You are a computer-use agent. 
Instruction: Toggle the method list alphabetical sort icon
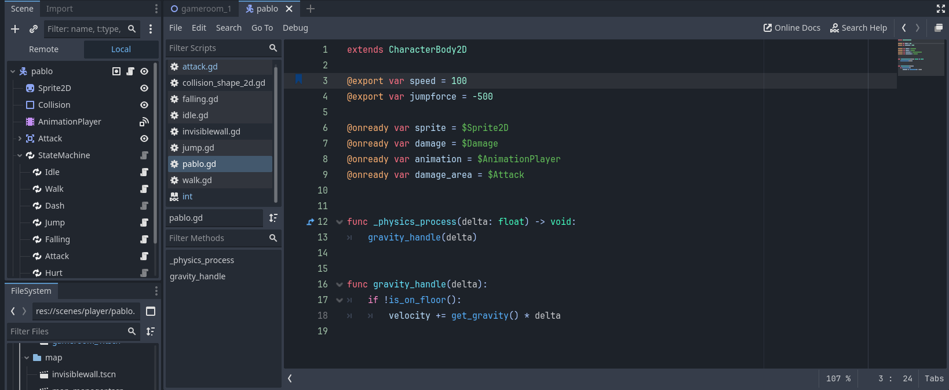273,218
